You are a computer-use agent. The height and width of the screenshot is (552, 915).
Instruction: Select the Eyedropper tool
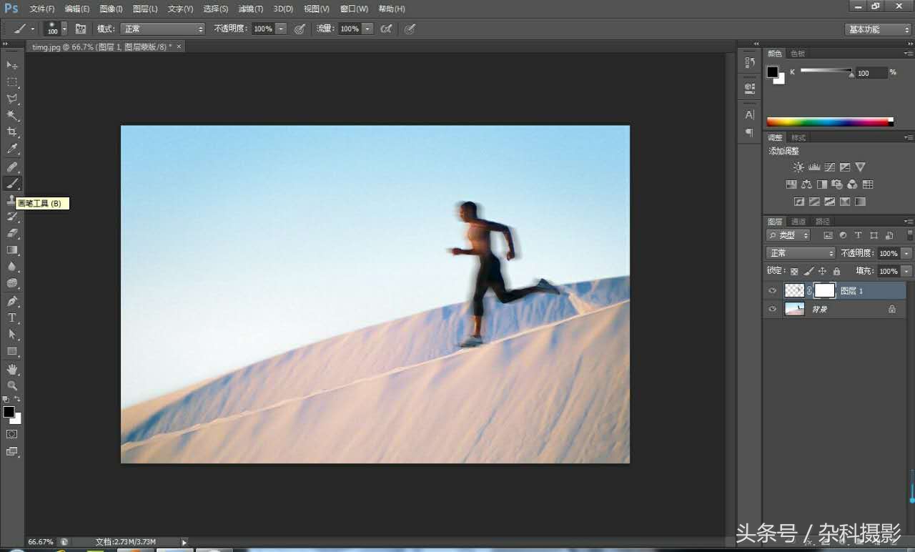coord(12,149)
